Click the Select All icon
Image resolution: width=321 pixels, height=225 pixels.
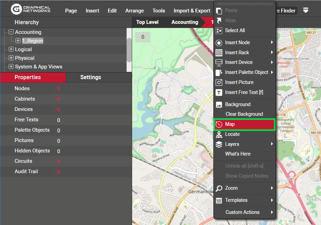(219, 30)
